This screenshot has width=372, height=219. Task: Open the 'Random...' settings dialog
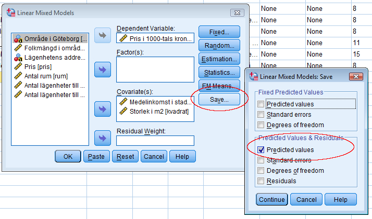[x=219, y=45]
